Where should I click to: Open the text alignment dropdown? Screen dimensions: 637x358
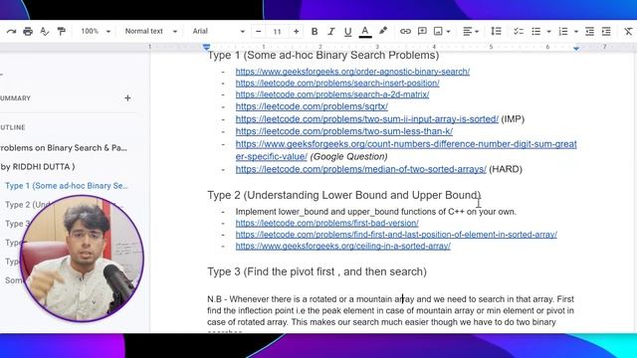[x=471, y=31]
